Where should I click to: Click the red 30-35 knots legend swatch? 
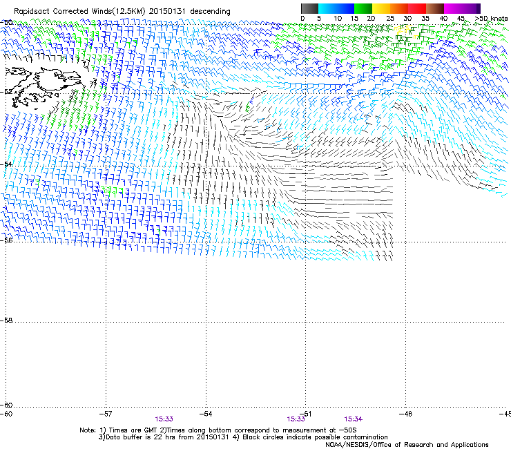[417, 8]
